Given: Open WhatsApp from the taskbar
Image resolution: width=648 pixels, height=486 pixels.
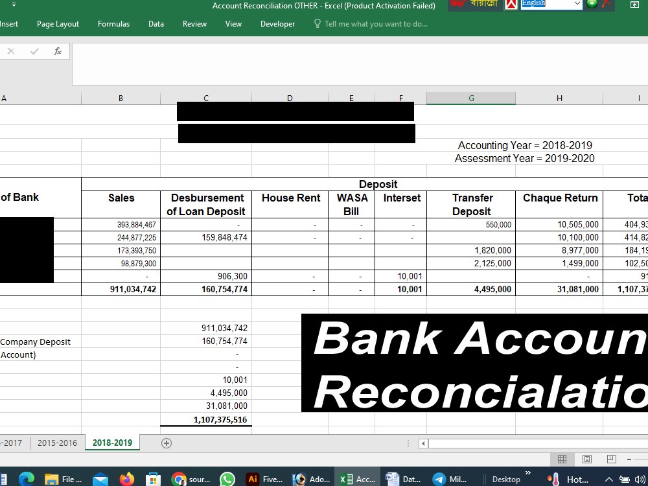Looking at the screenshot, I should pos(227,480).
